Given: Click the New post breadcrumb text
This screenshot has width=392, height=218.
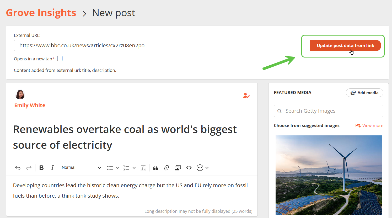Looking at the screenshot, I should [x=114, y=13].
